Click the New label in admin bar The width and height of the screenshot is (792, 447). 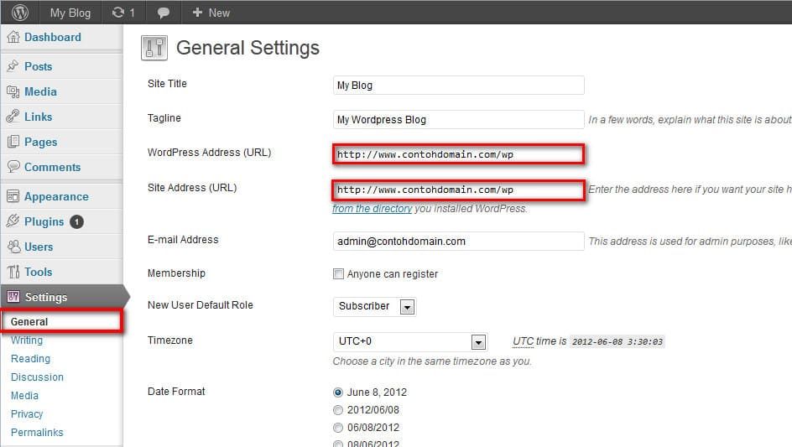click(219, 13)
